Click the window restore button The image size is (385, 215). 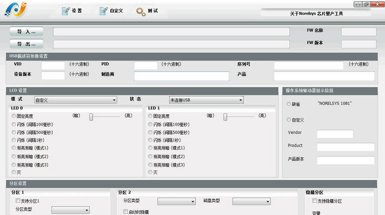pyautogui.click(x=366, y=4)
